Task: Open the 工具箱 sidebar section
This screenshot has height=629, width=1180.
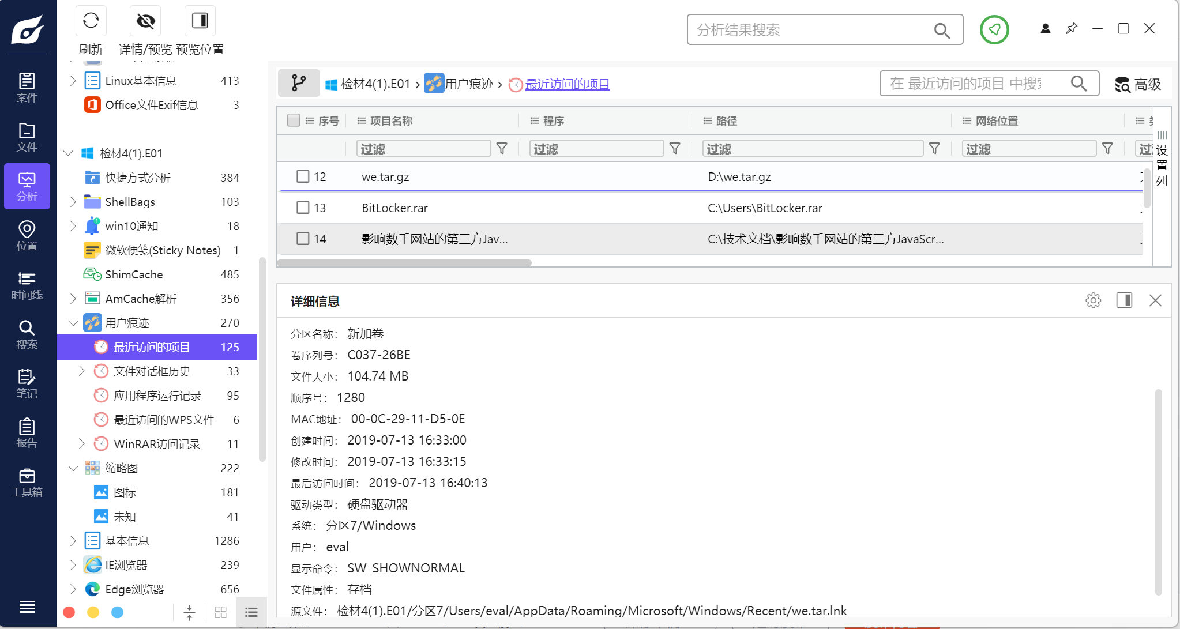Action: [27, 483]
